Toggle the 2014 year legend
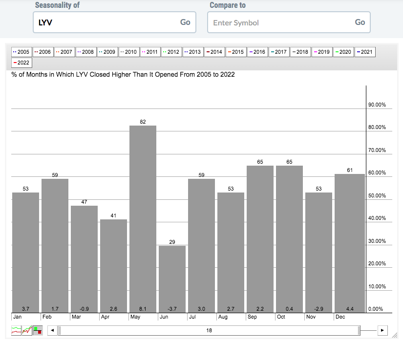The image size is (403, 343). [x=214, y=52]
